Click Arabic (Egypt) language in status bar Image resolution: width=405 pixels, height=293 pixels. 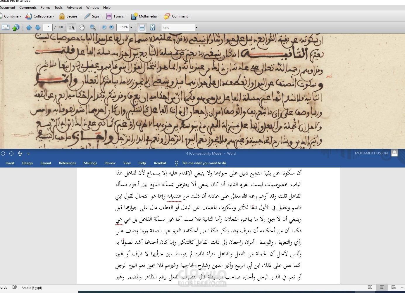click(32, 288)
